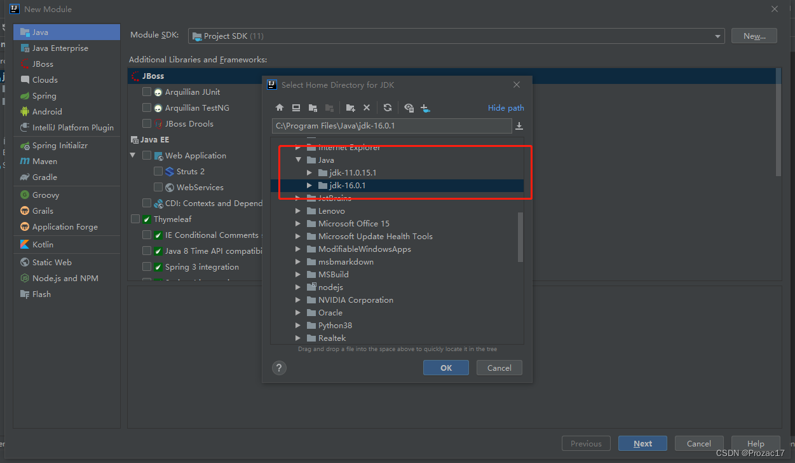Pick Application Forge module type

[67, 226]
